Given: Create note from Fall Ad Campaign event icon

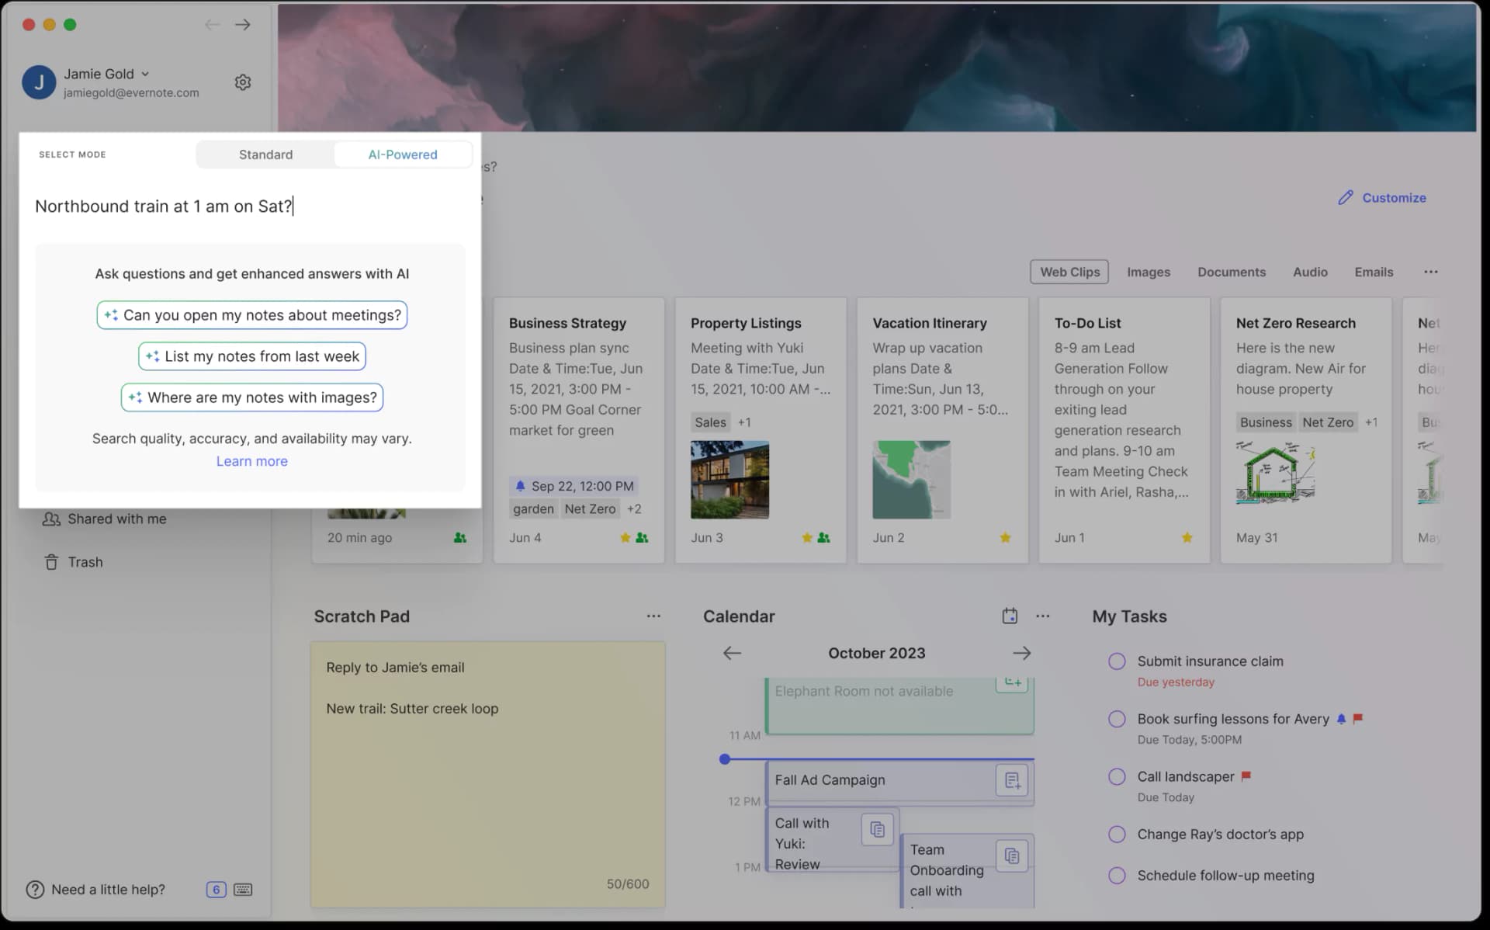Looking at the screenshot, I should click(1011, 779).
